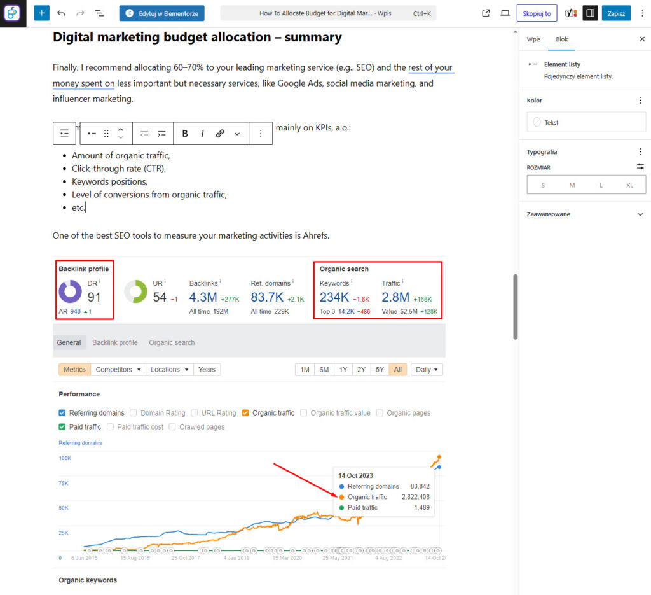The width and height of the screenshot is (651, 595).
Task: Click the Zapisz save button
Action: pyautogui.click(x=615, y=13)
